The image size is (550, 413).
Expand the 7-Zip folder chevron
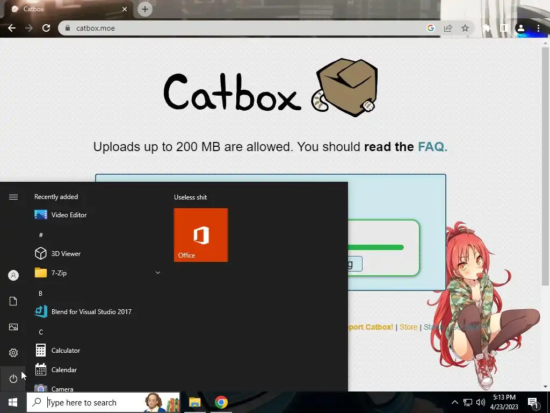[x=158, y=273]
